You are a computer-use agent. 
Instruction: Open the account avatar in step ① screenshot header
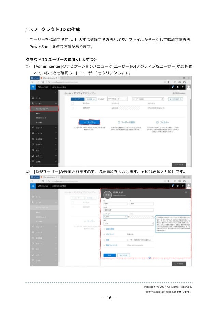pos(189,87)
